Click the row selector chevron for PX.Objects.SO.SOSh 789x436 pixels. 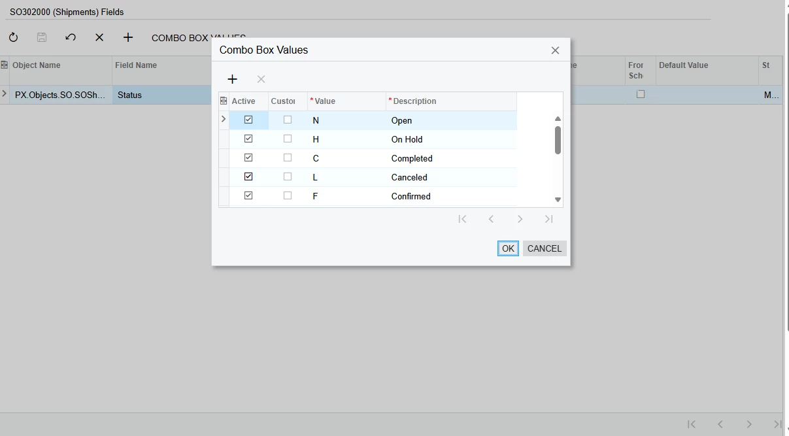[5, 94]
